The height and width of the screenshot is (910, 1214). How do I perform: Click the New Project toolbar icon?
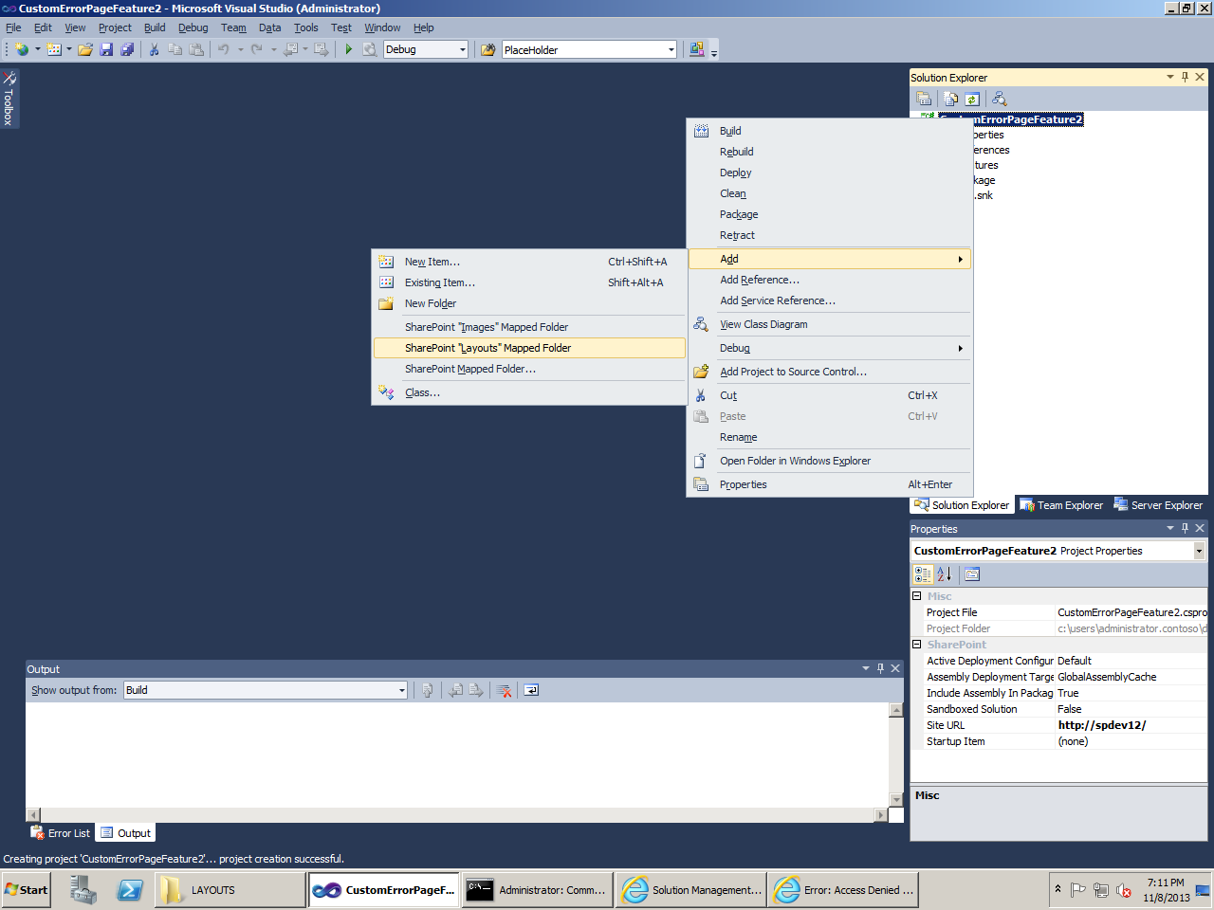point(22,49)
